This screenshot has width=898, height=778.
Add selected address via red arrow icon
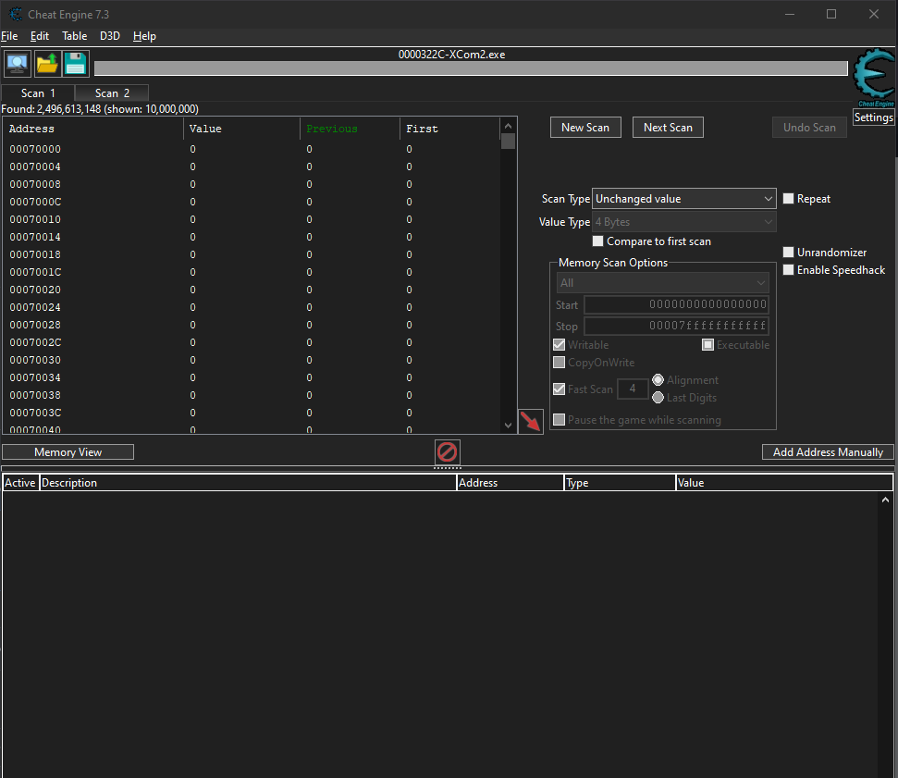[x=531, y=421]
